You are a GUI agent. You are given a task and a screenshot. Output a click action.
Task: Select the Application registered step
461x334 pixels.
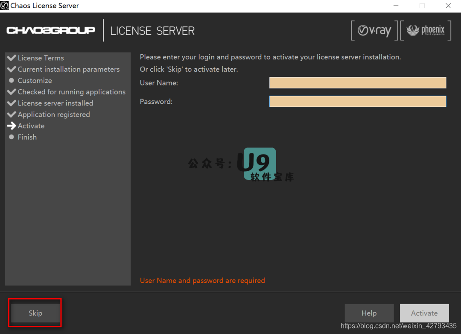click(x=54, y=114)
